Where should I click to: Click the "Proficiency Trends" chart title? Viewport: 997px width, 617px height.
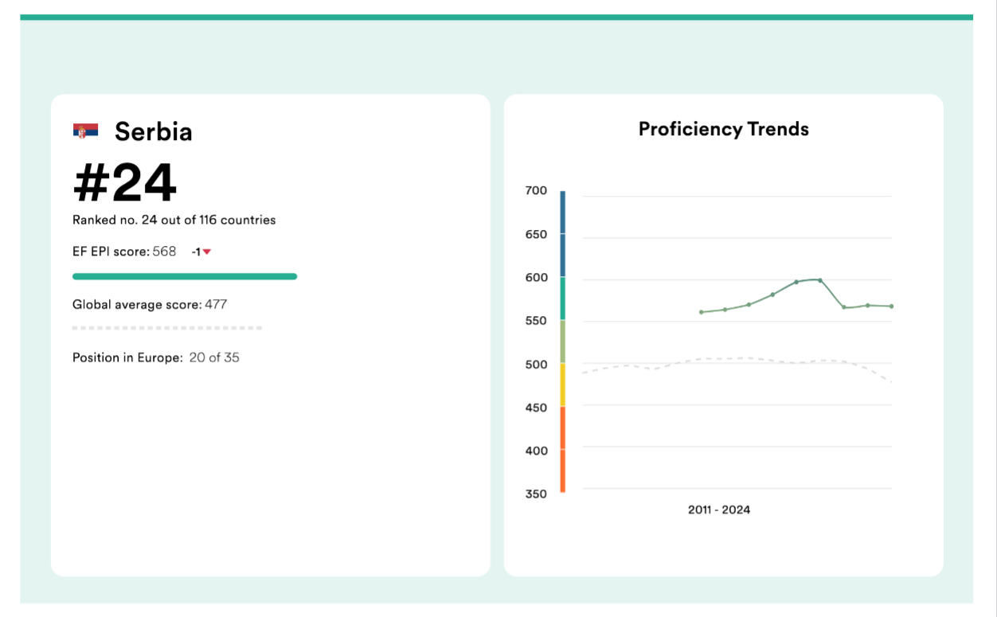(723, 129)
